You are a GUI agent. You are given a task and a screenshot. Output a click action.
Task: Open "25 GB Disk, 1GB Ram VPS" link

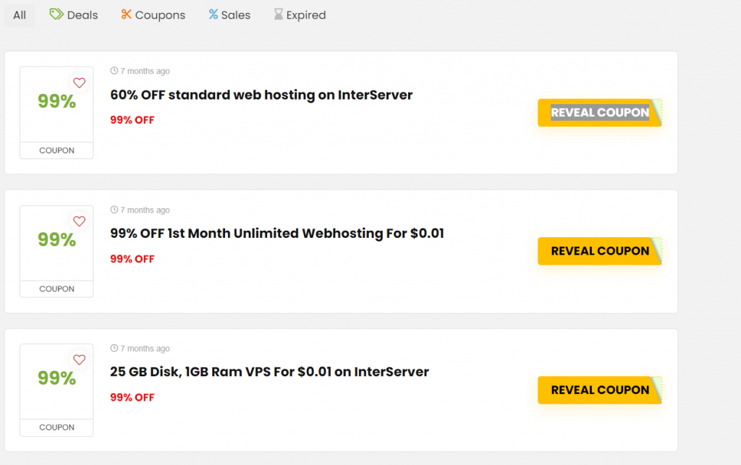[x=269, y=372]
